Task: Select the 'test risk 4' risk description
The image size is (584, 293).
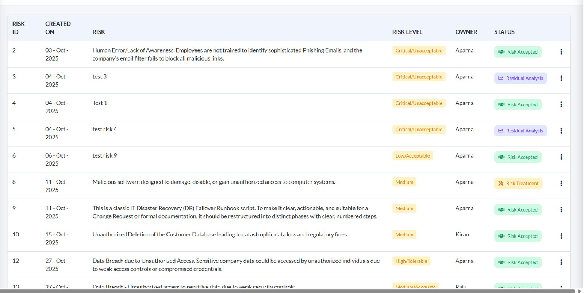Action: [x=105, y=129]
